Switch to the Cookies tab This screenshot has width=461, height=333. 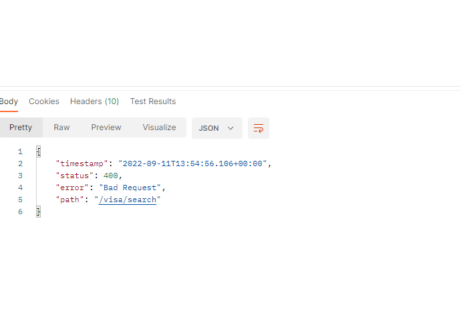coord(44,101)
